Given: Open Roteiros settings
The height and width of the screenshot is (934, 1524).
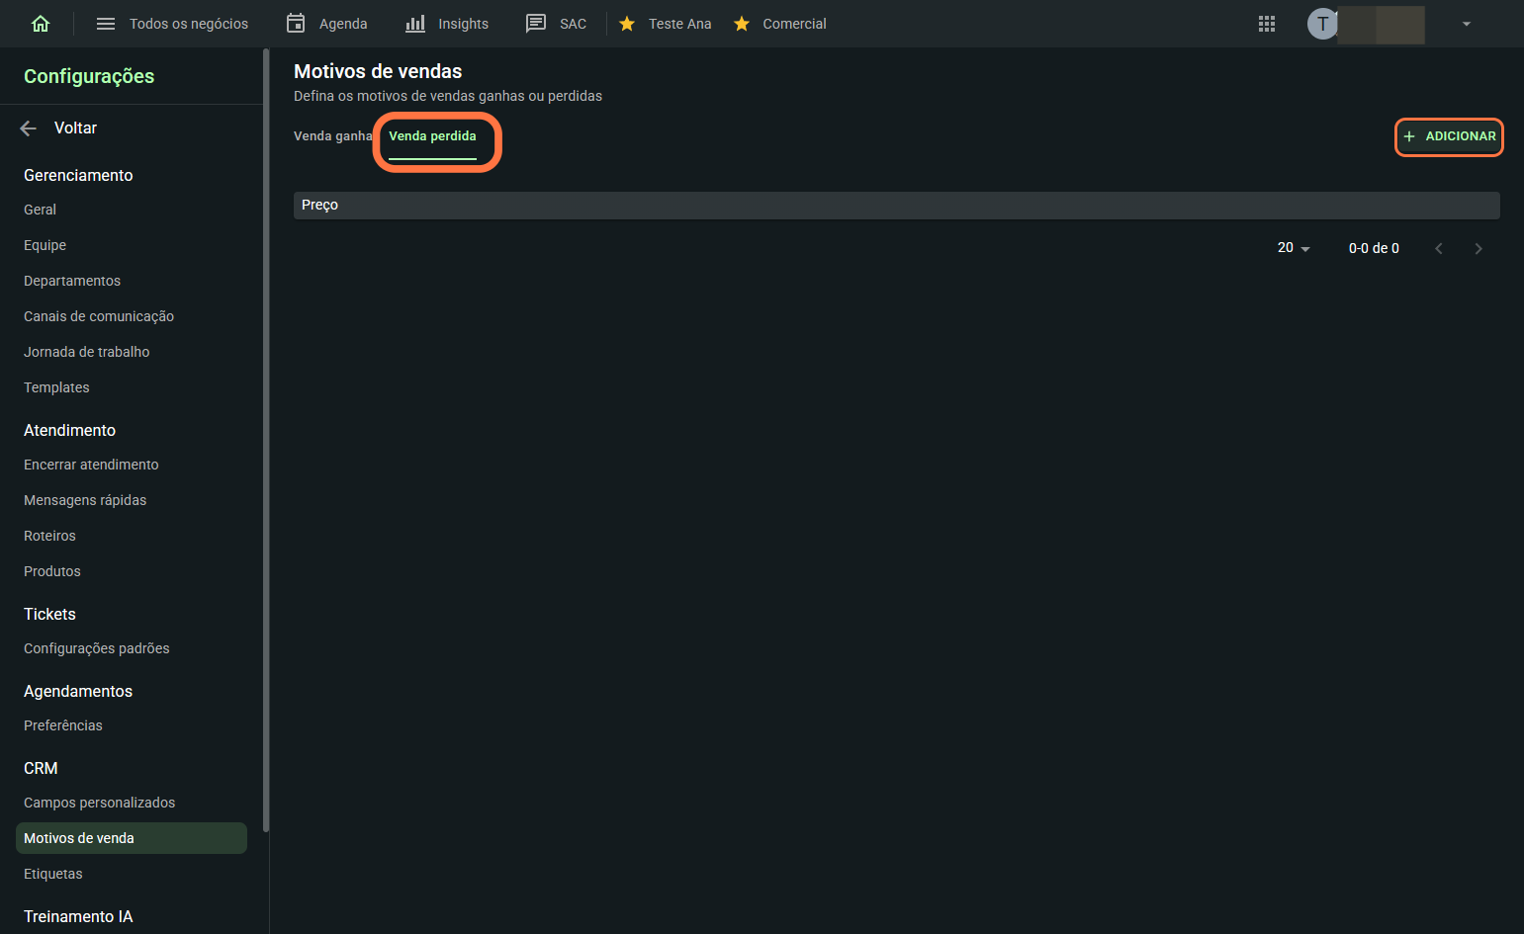Looking at the screenshot, I should [49, 536].
